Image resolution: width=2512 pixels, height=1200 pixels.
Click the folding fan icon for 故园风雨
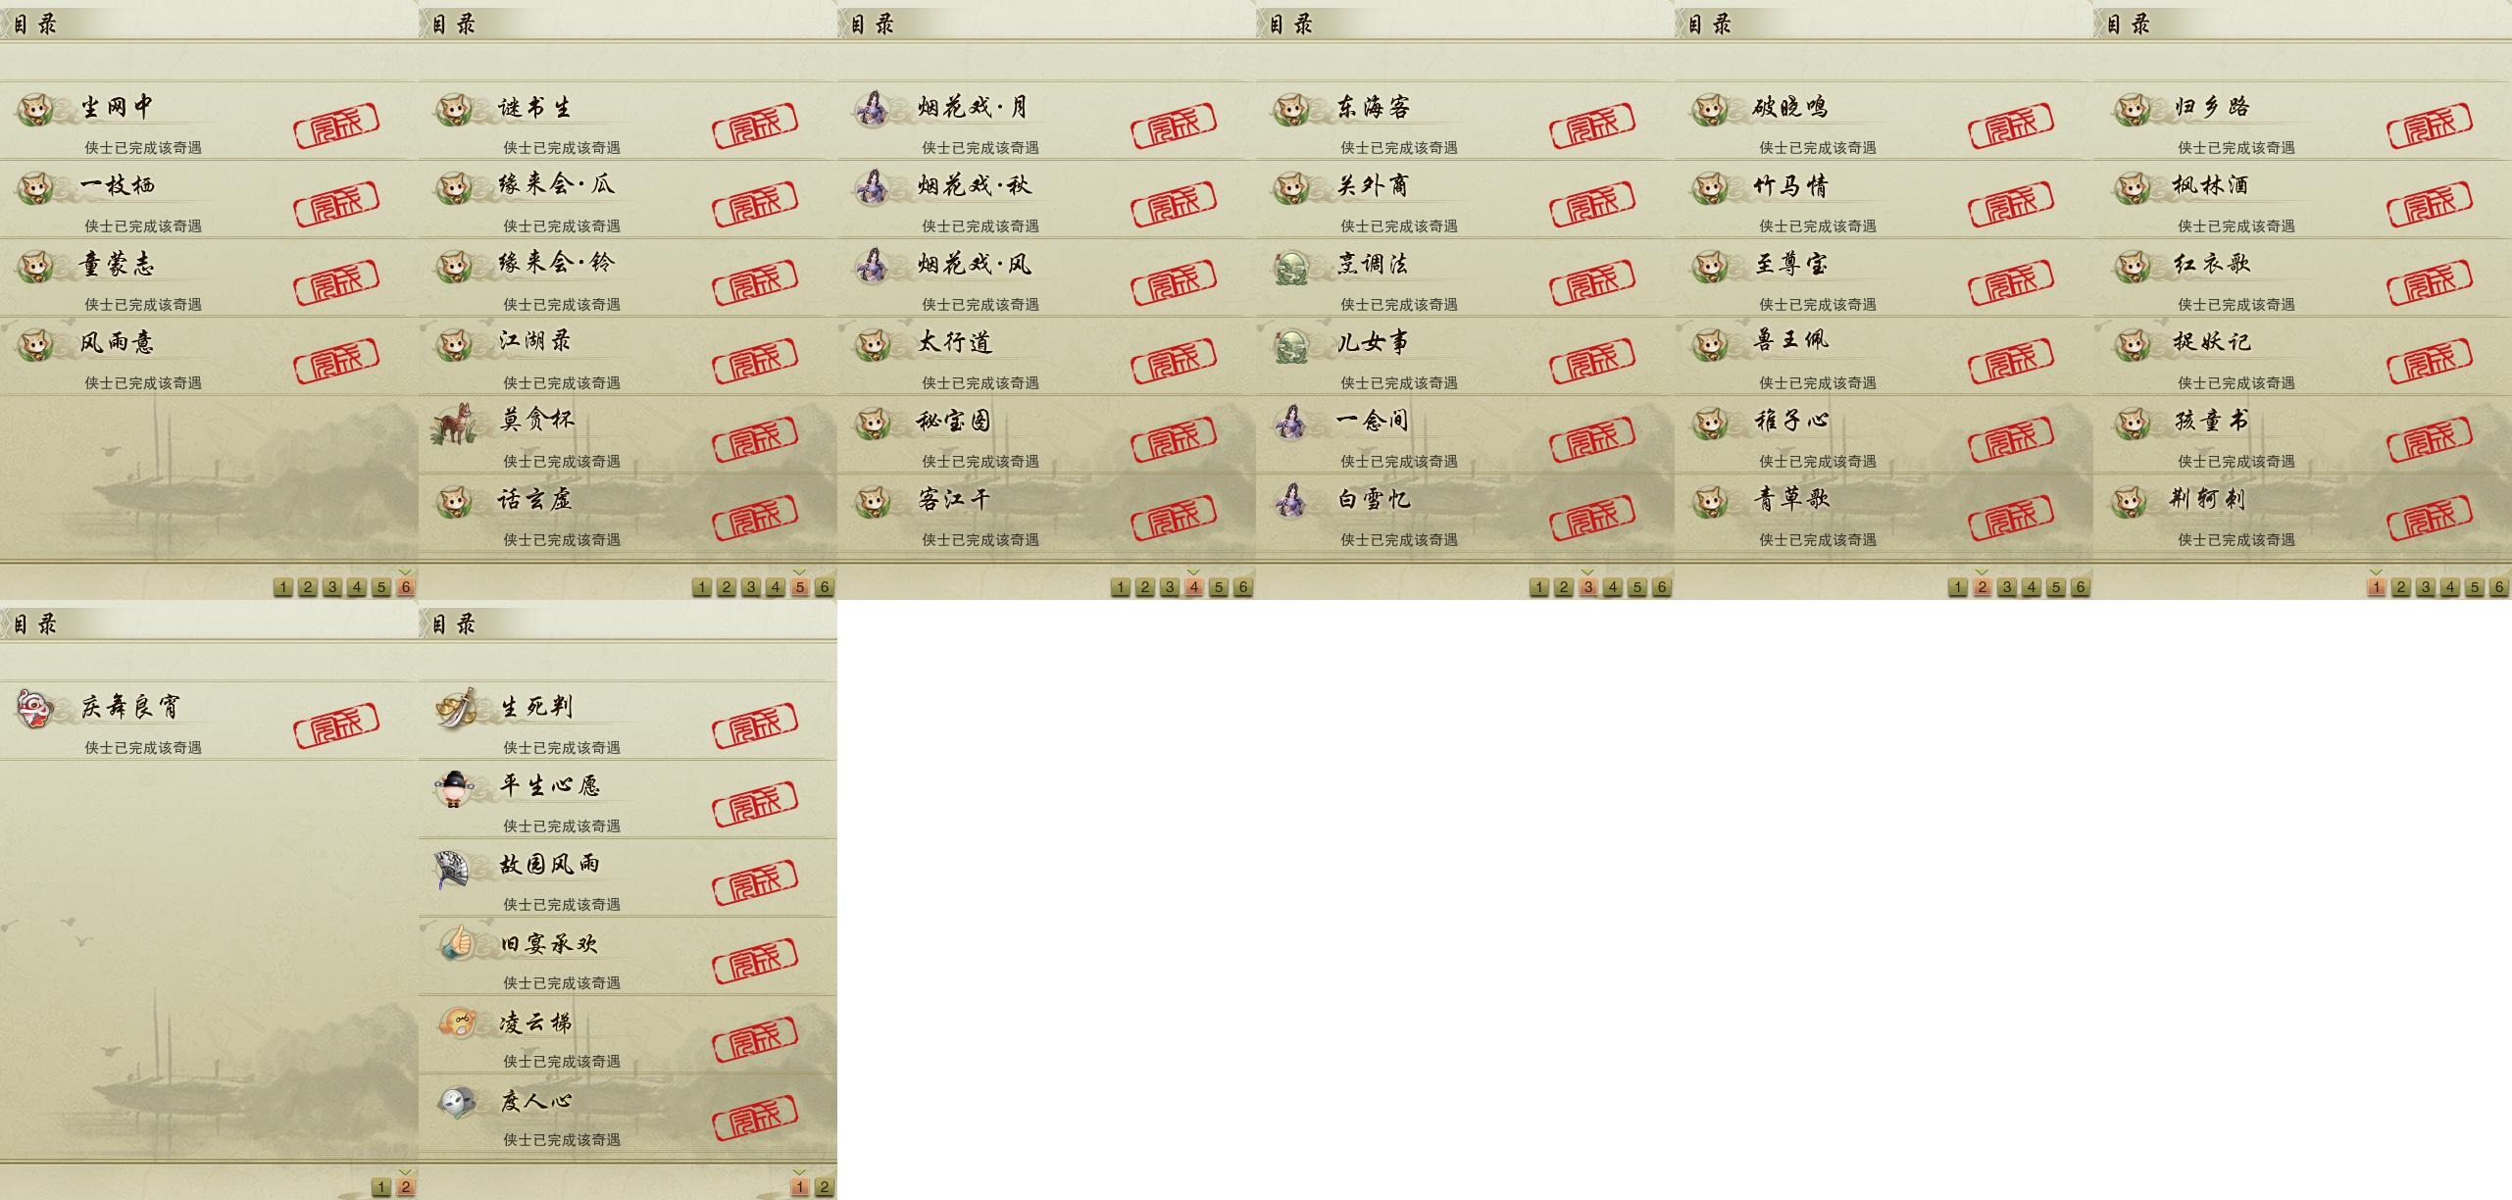[454, 867]
